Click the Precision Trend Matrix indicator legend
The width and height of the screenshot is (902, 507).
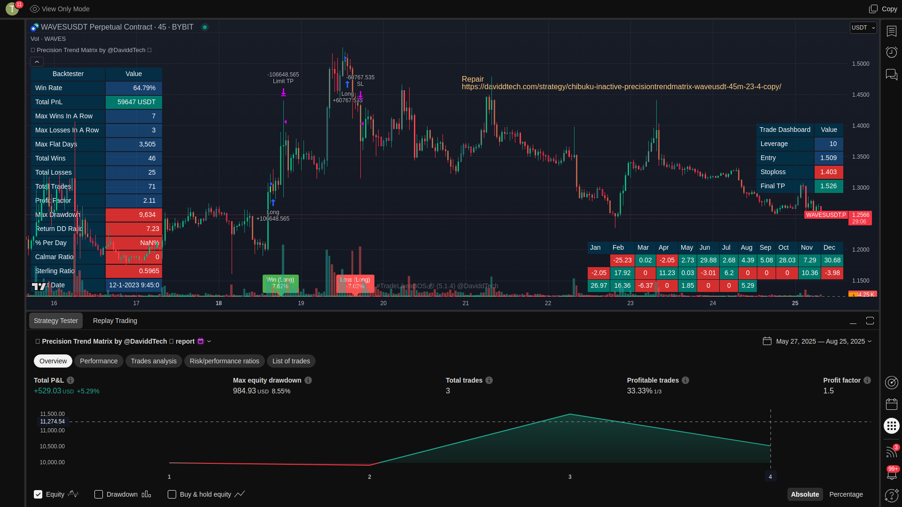[91, 50]
